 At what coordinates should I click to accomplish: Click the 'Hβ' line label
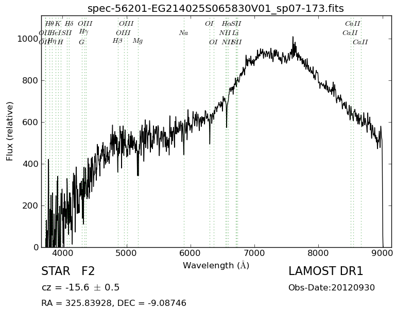point(117,41)
